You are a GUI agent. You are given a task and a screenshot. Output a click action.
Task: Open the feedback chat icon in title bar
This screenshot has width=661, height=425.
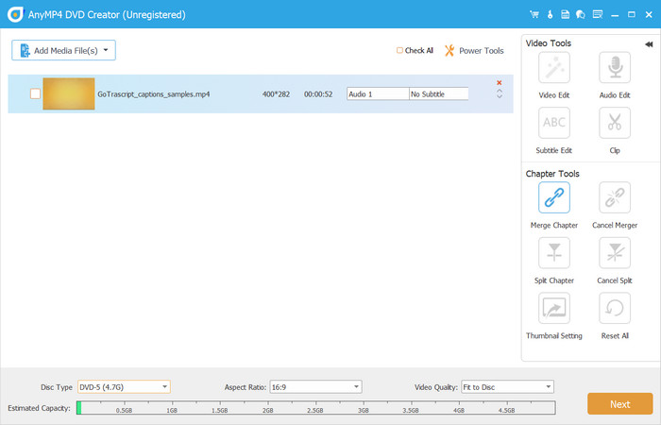(581, 14)
